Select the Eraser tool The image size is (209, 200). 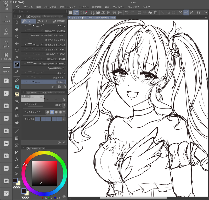click(17, 108)
